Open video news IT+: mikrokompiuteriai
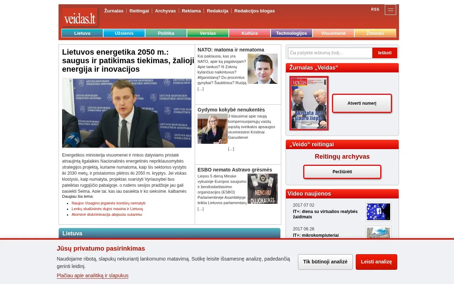This screenshot has height=284, width=454. point(316,235)
